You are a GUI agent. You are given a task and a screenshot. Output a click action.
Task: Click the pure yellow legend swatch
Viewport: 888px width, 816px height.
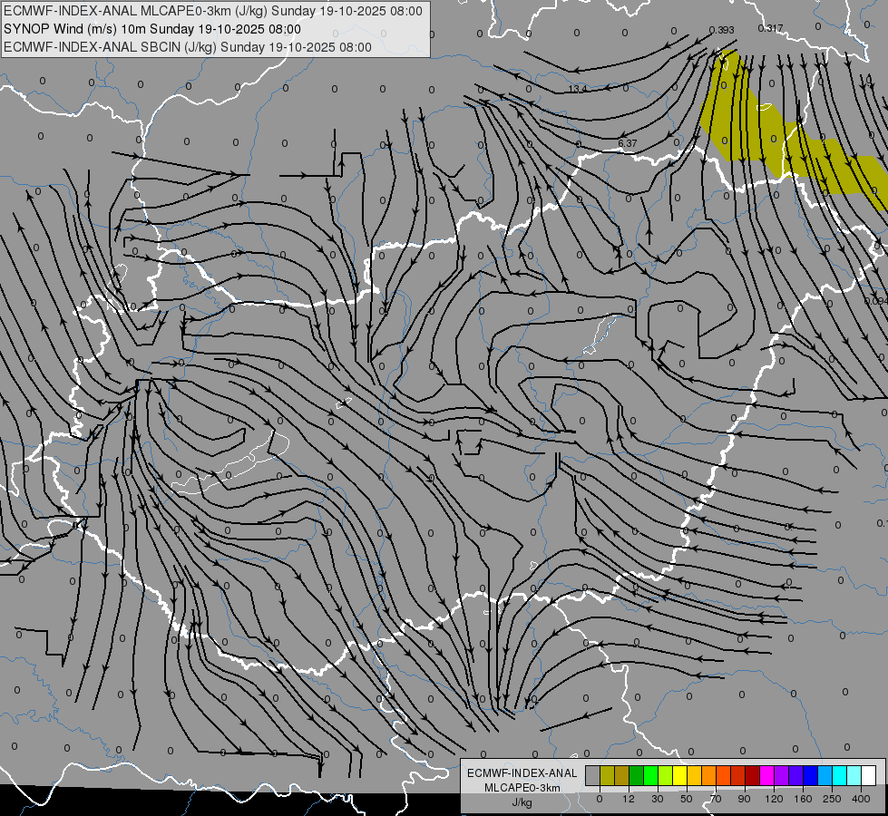click(x=680, y=775)
